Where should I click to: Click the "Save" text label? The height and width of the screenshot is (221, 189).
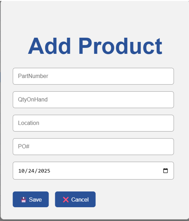tap(35, 200)
